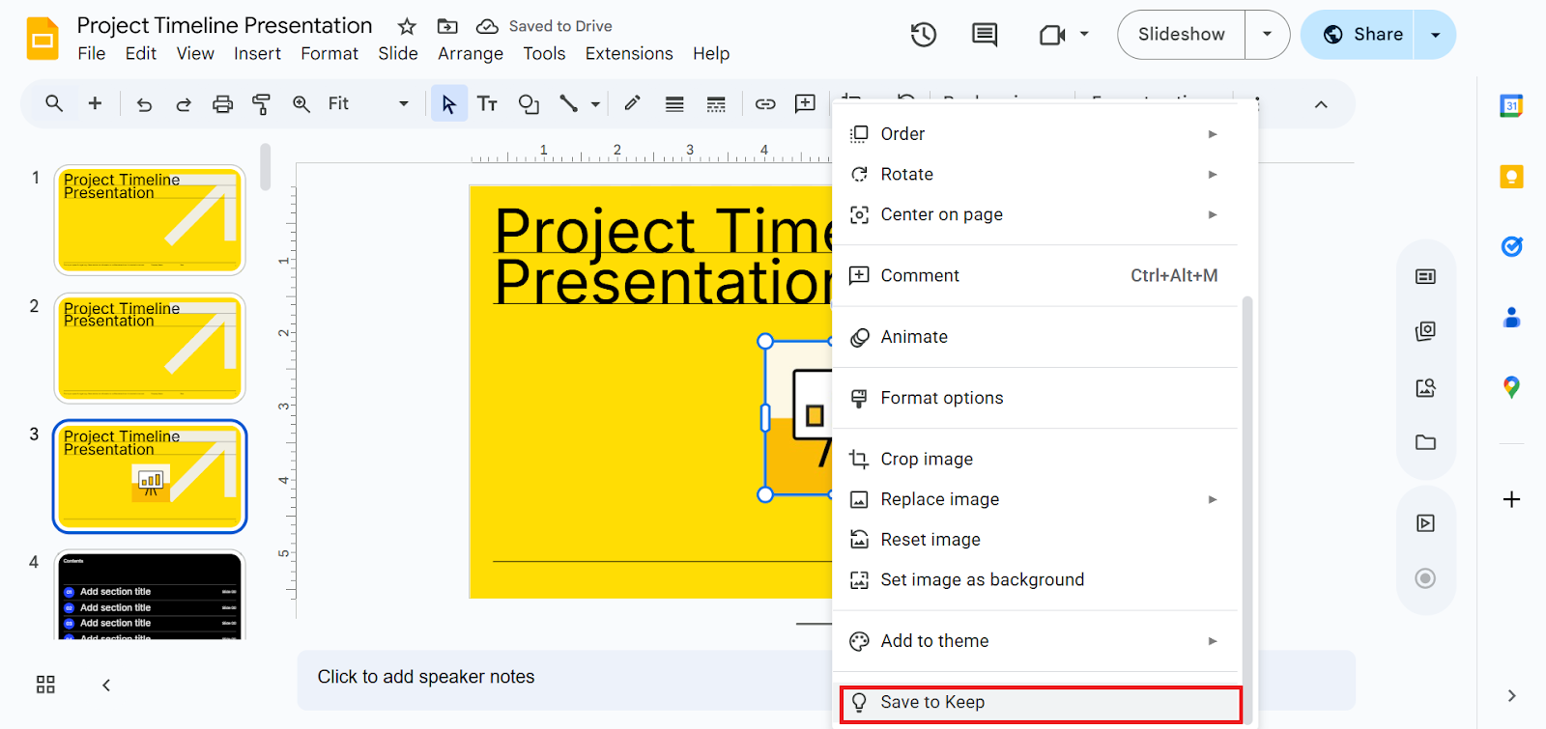Expand the line tool options arrow

coord(595,104)
